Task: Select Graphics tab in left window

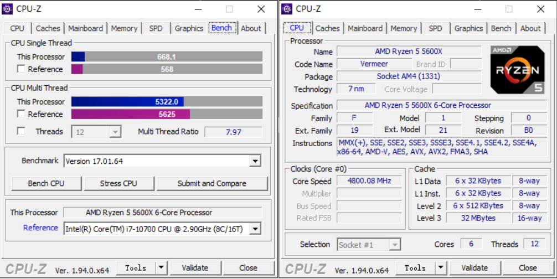Action: 189,28
